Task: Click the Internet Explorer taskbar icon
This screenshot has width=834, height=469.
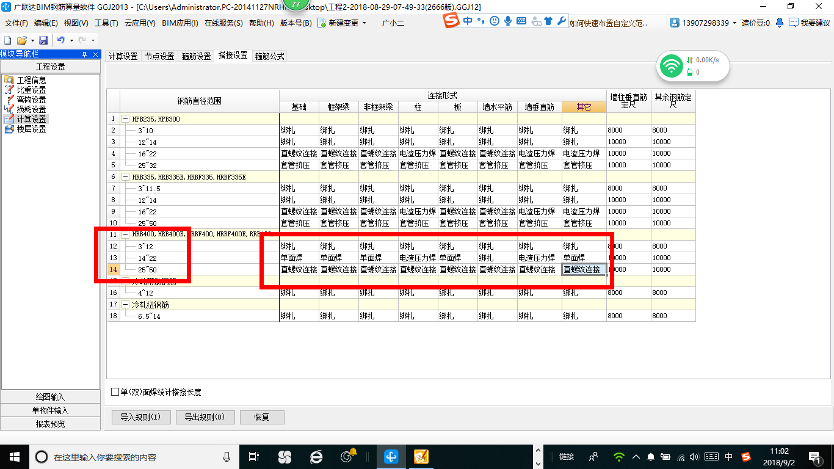Action: (x=316, y=456)
